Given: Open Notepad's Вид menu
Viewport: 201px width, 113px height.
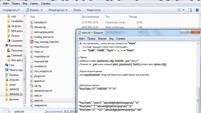Looking at the screenshot, I should (111, 39).
